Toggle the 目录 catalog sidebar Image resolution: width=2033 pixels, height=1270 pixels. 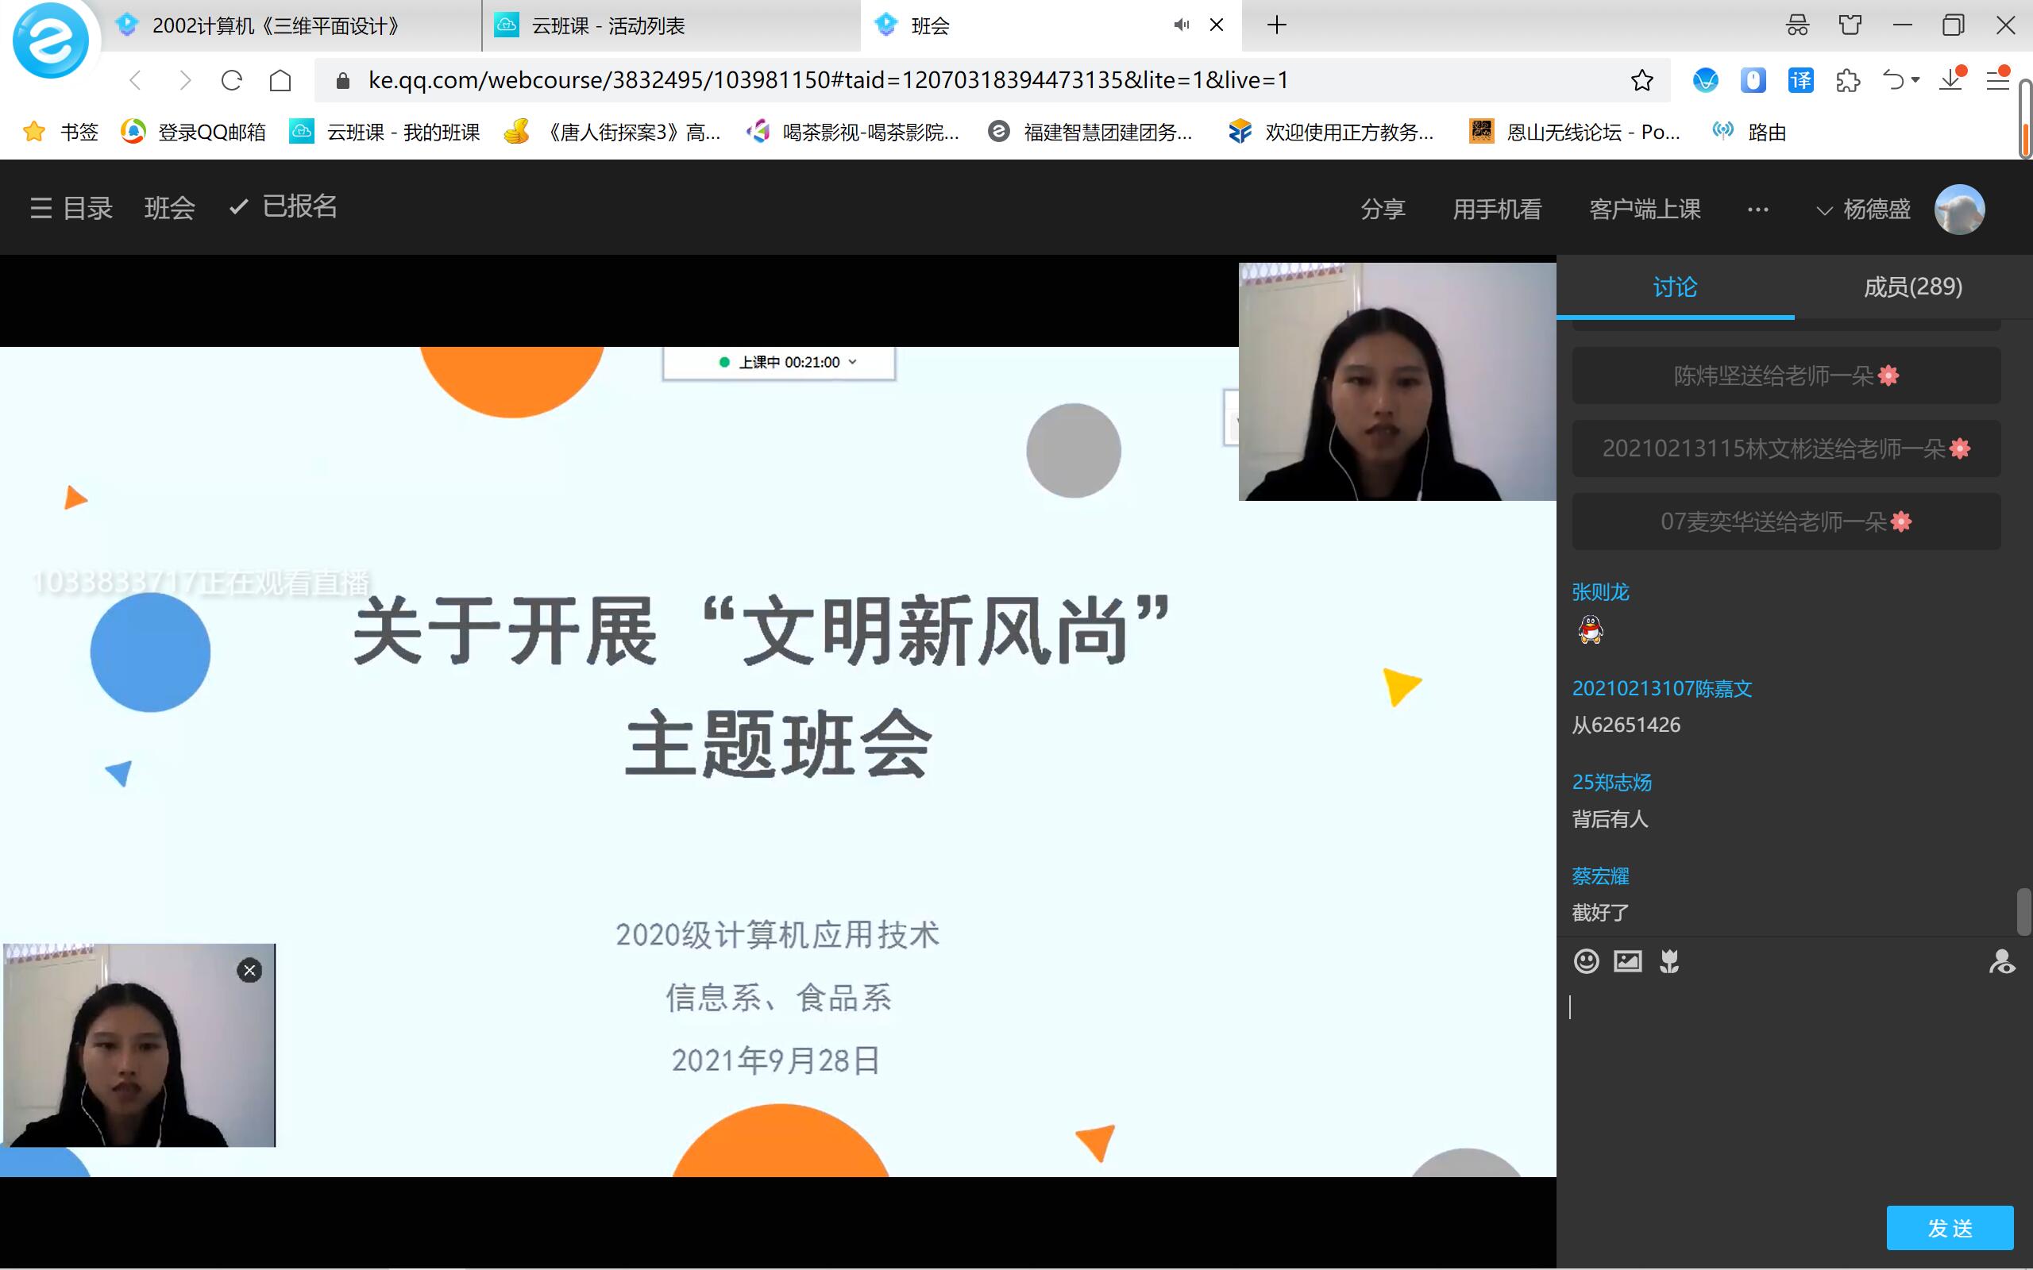(x=71, y=207)
